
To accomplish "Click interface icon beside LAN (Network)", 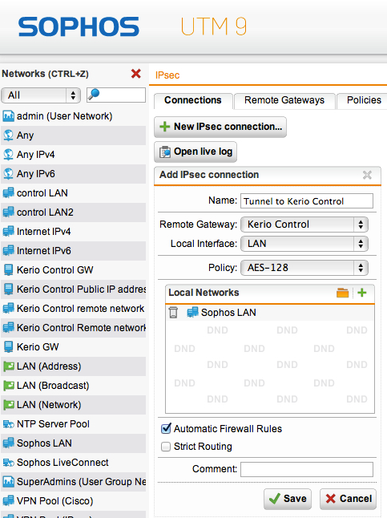I will click(x=8, y=404).
